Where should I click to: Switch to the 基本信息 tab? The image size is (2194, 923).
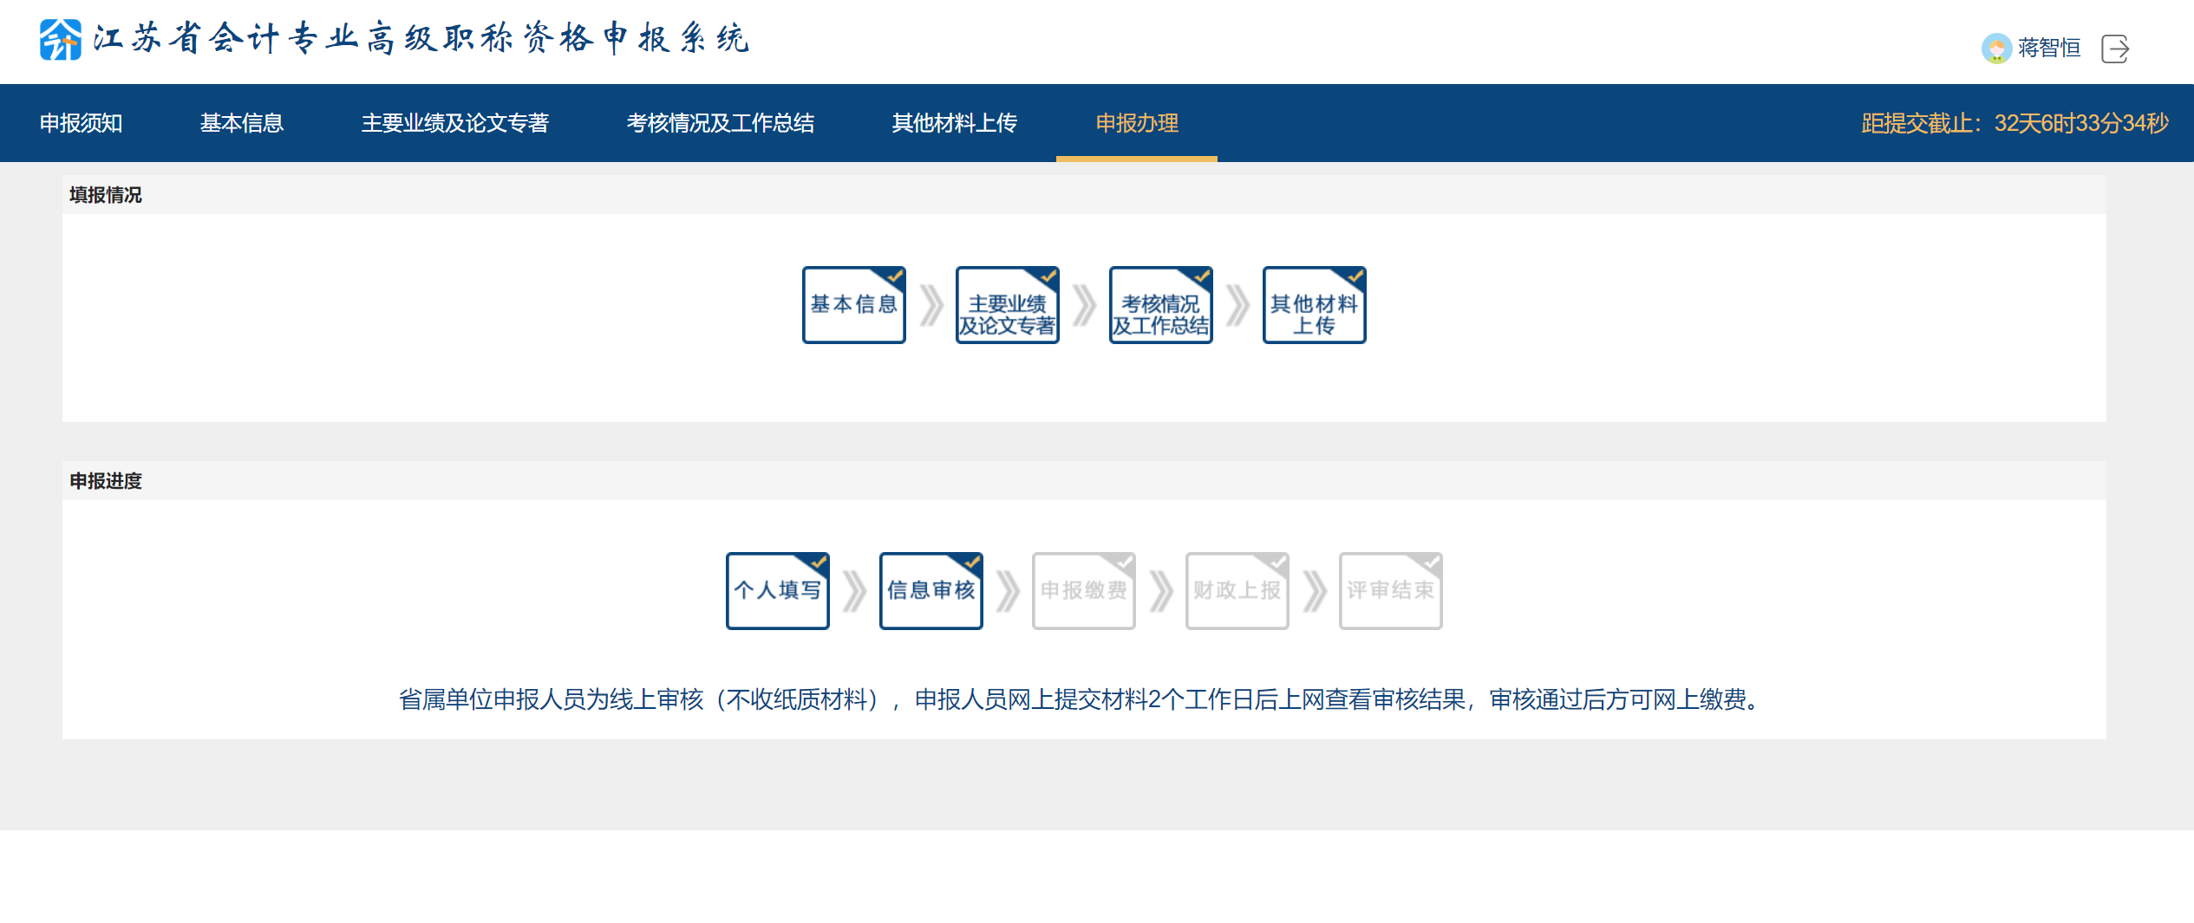(242, 123)
